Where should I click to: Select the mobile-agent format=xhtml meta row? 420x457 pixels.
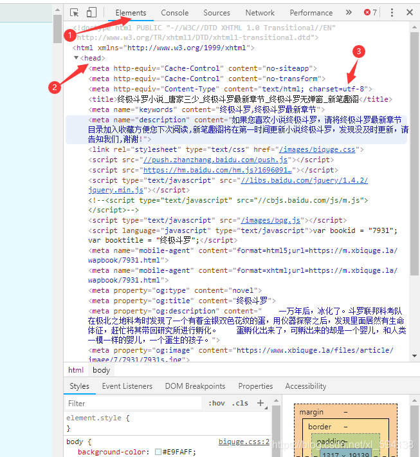tap(242, 275)
